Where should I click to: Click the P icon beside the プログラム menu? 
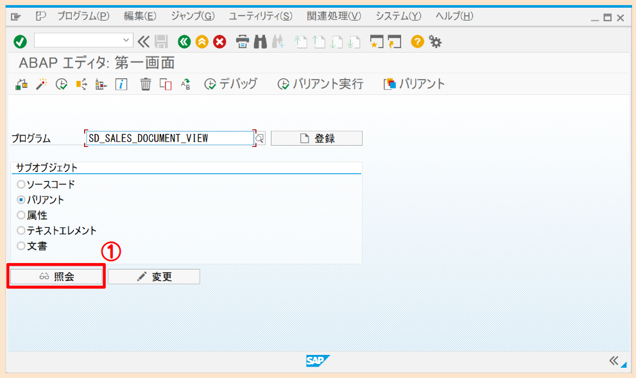click(40, 16)
